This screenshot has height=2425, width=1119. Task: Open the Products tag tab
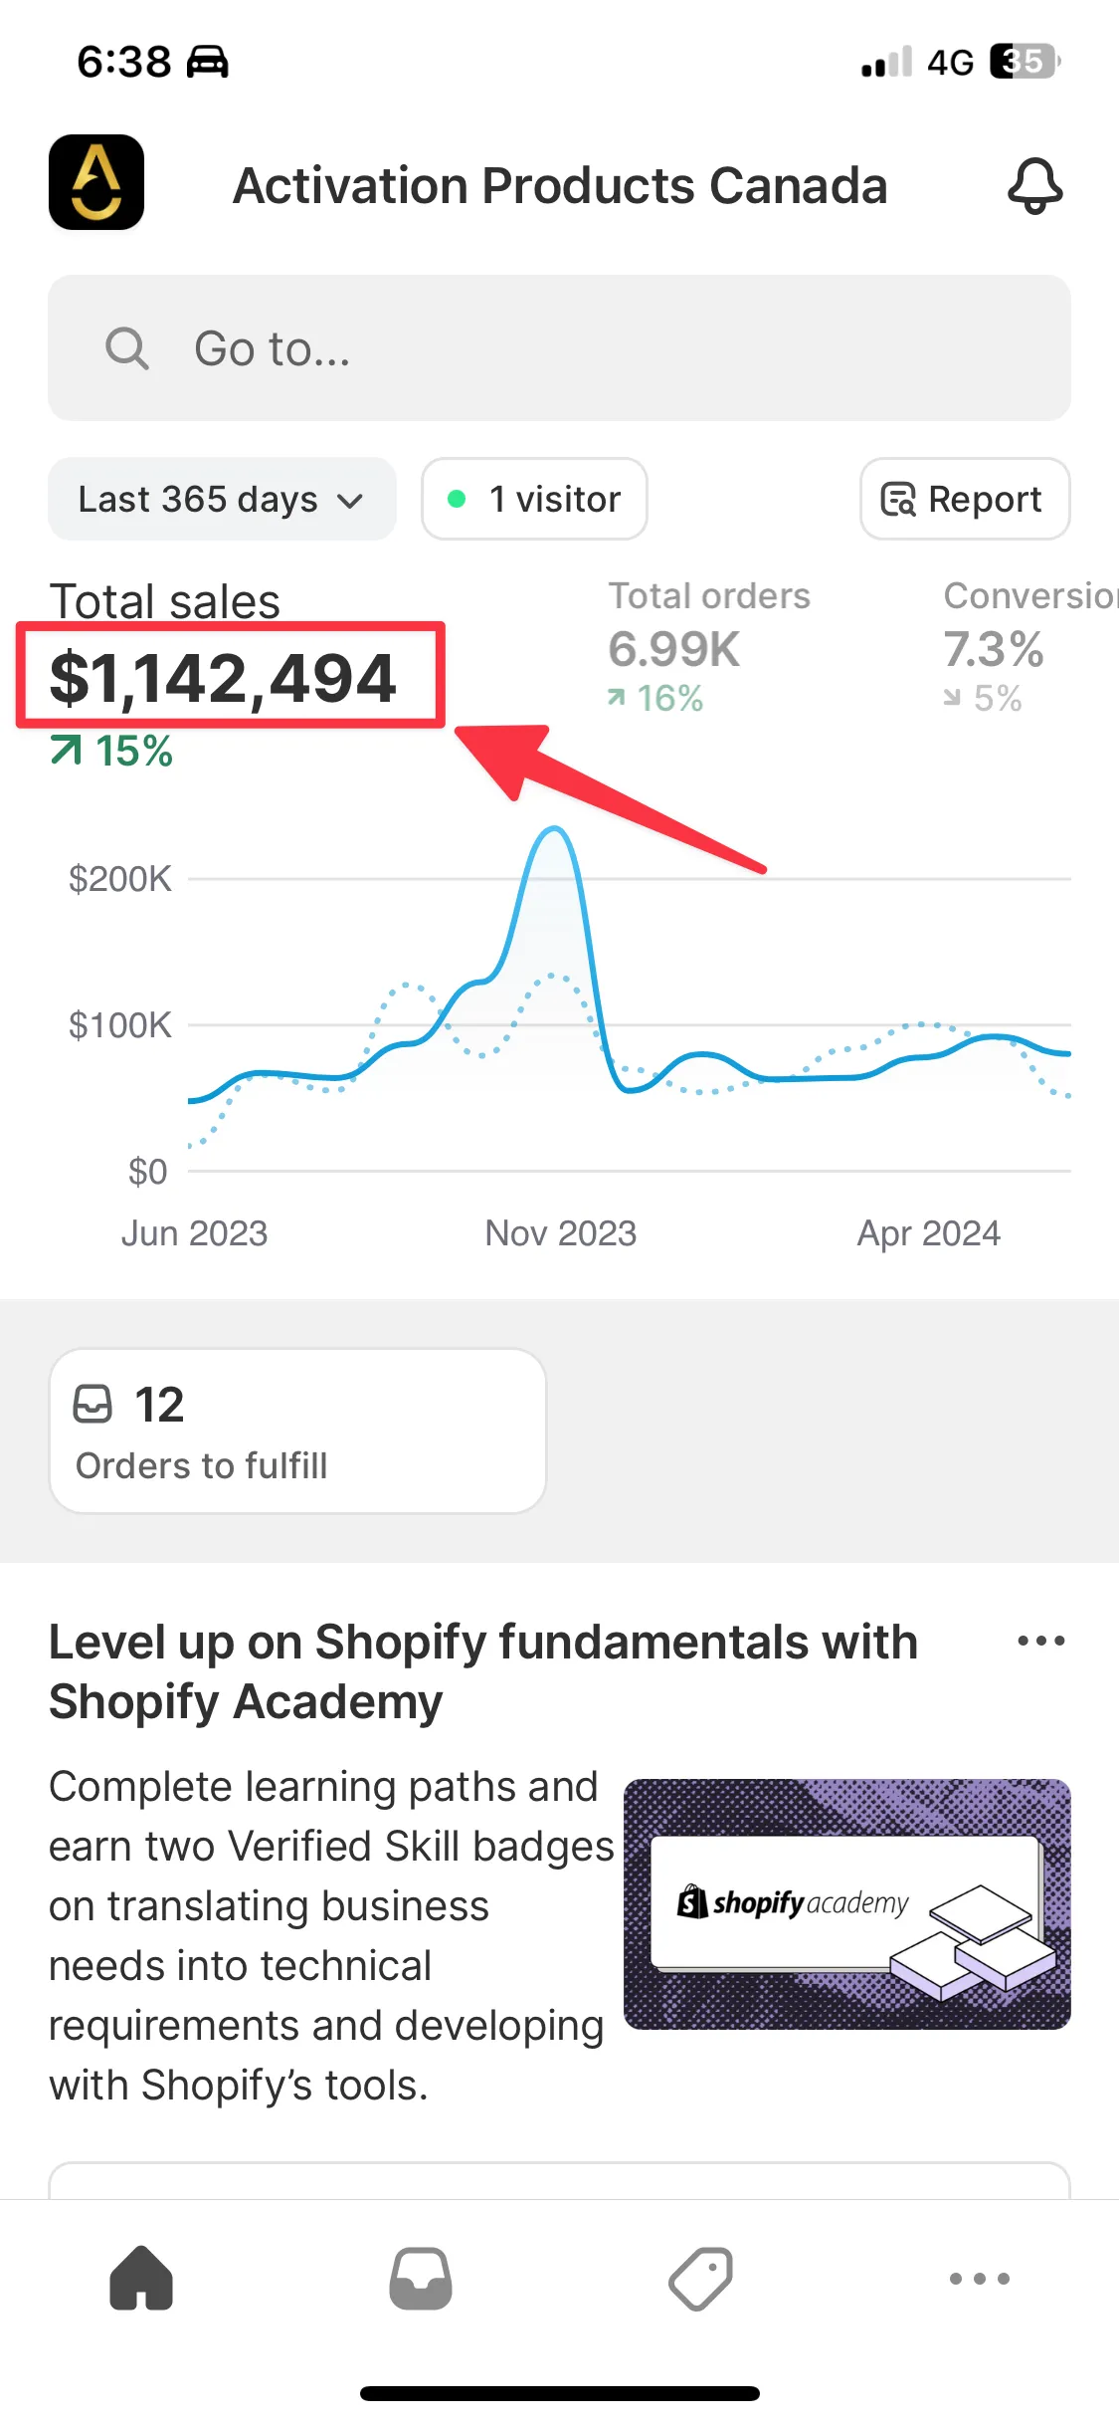pos(700,2278)
